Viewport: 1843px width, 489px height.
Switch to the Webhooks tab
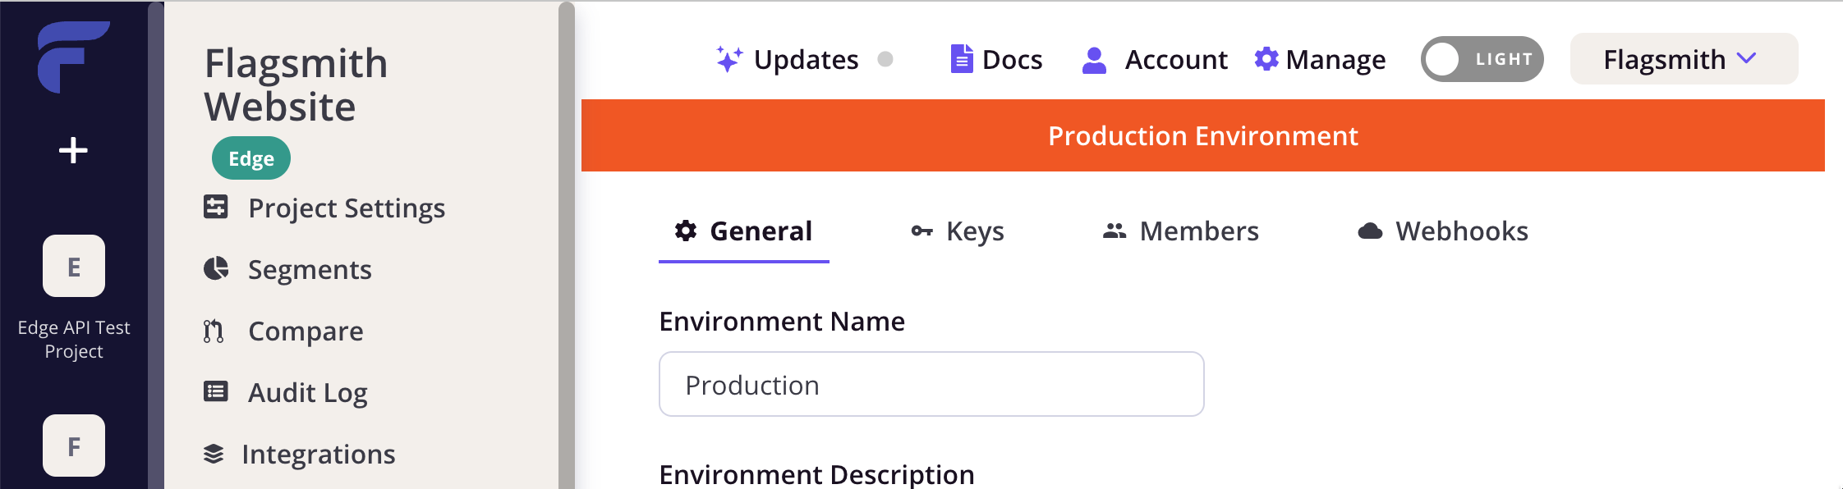click(x=1443, y=231)
